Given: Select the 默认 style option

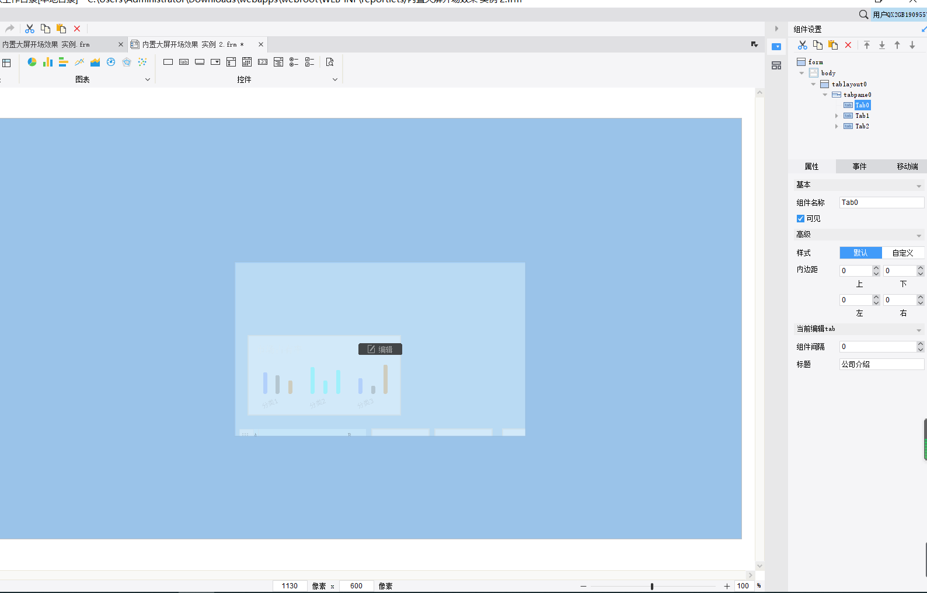Looking at the screenshot, I should pos(860,253).
